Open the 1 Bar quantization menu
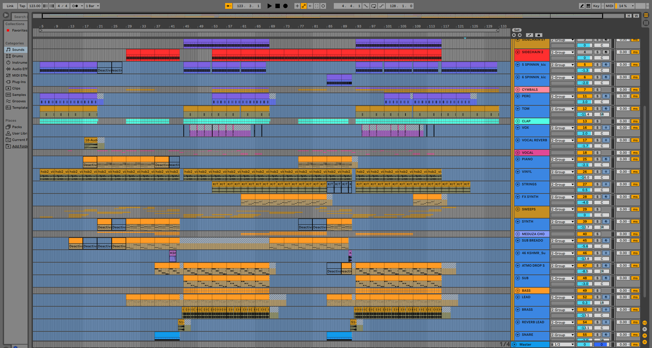The width and height of the screenshot is (652, 348). (x=92, y=6)
